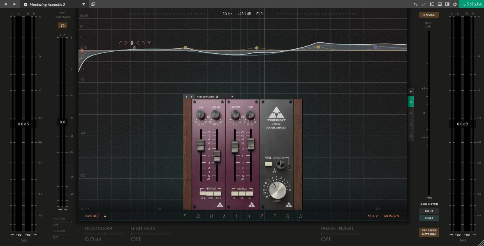Open settings with the gear icon
This screenshot has width=484, height=246.
pyautogui.click(x=455, y=4)
